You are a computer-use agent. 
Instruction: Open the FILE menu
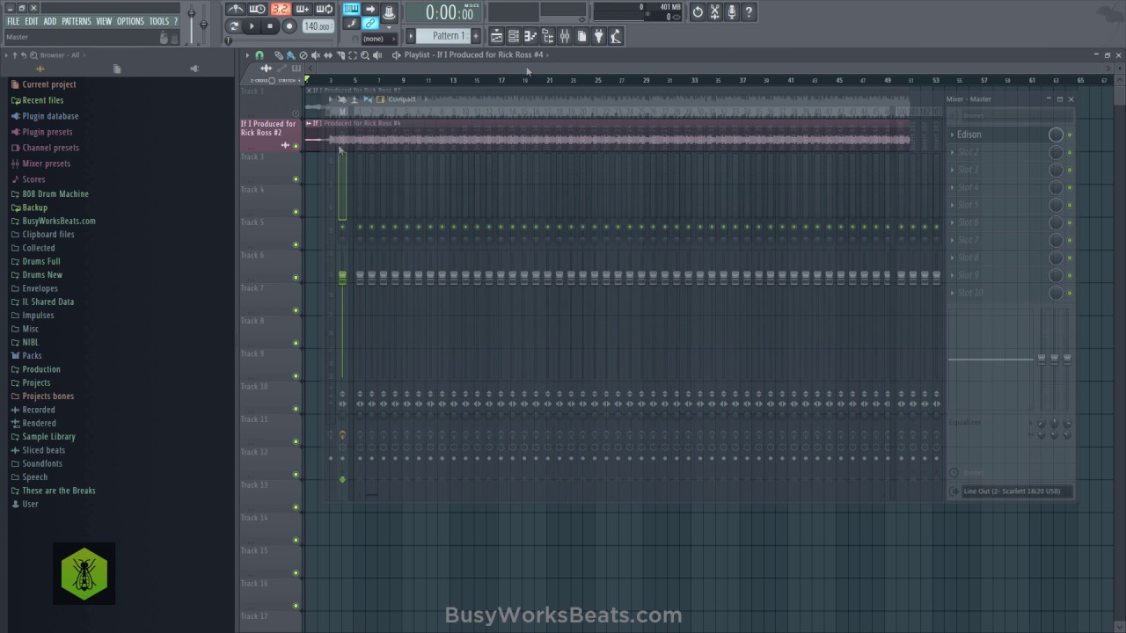coord(13,21)
